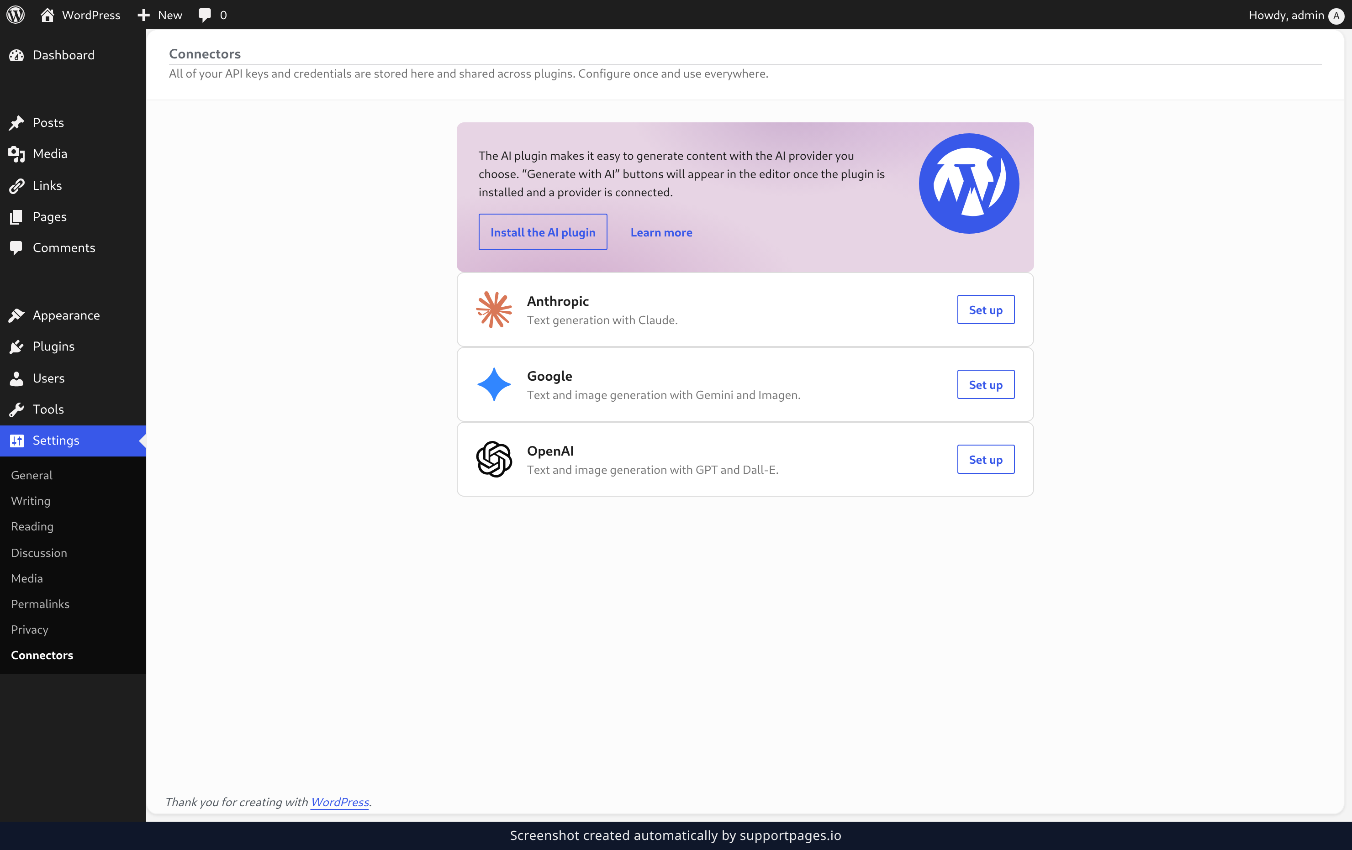Click the Users person icon
The height and width of the screenshot is (850, 1352).
16,378
